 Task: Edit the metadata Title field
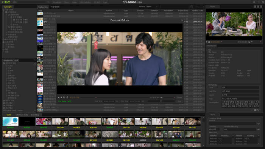[x=240, y=88]
